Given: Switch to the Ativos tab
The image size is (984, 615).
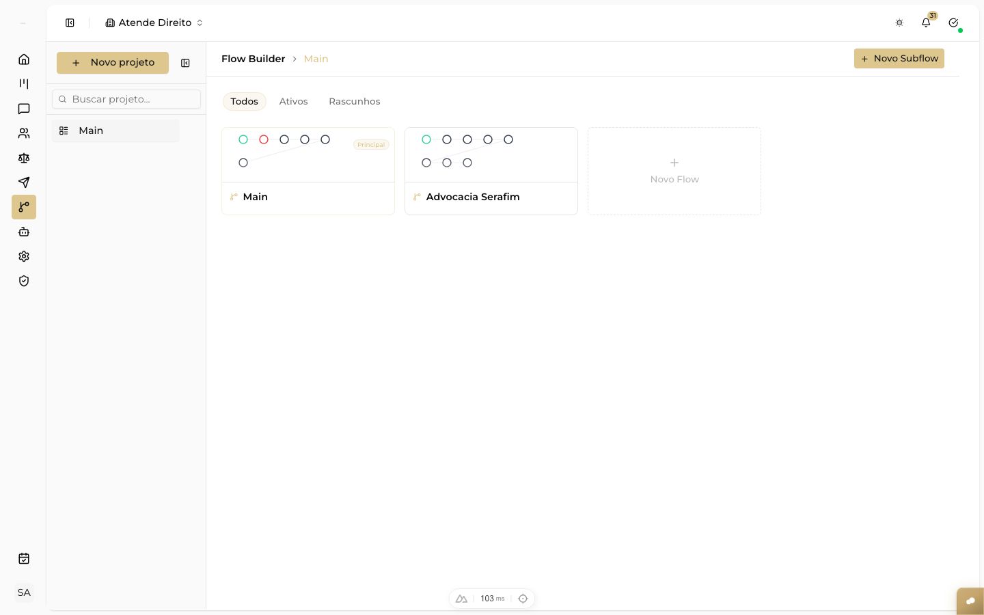Looking at the screenshot, I should click(293, 101).
